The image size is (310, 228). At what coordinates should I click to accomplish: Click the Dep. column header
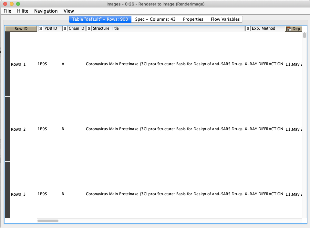coord(294,29)
